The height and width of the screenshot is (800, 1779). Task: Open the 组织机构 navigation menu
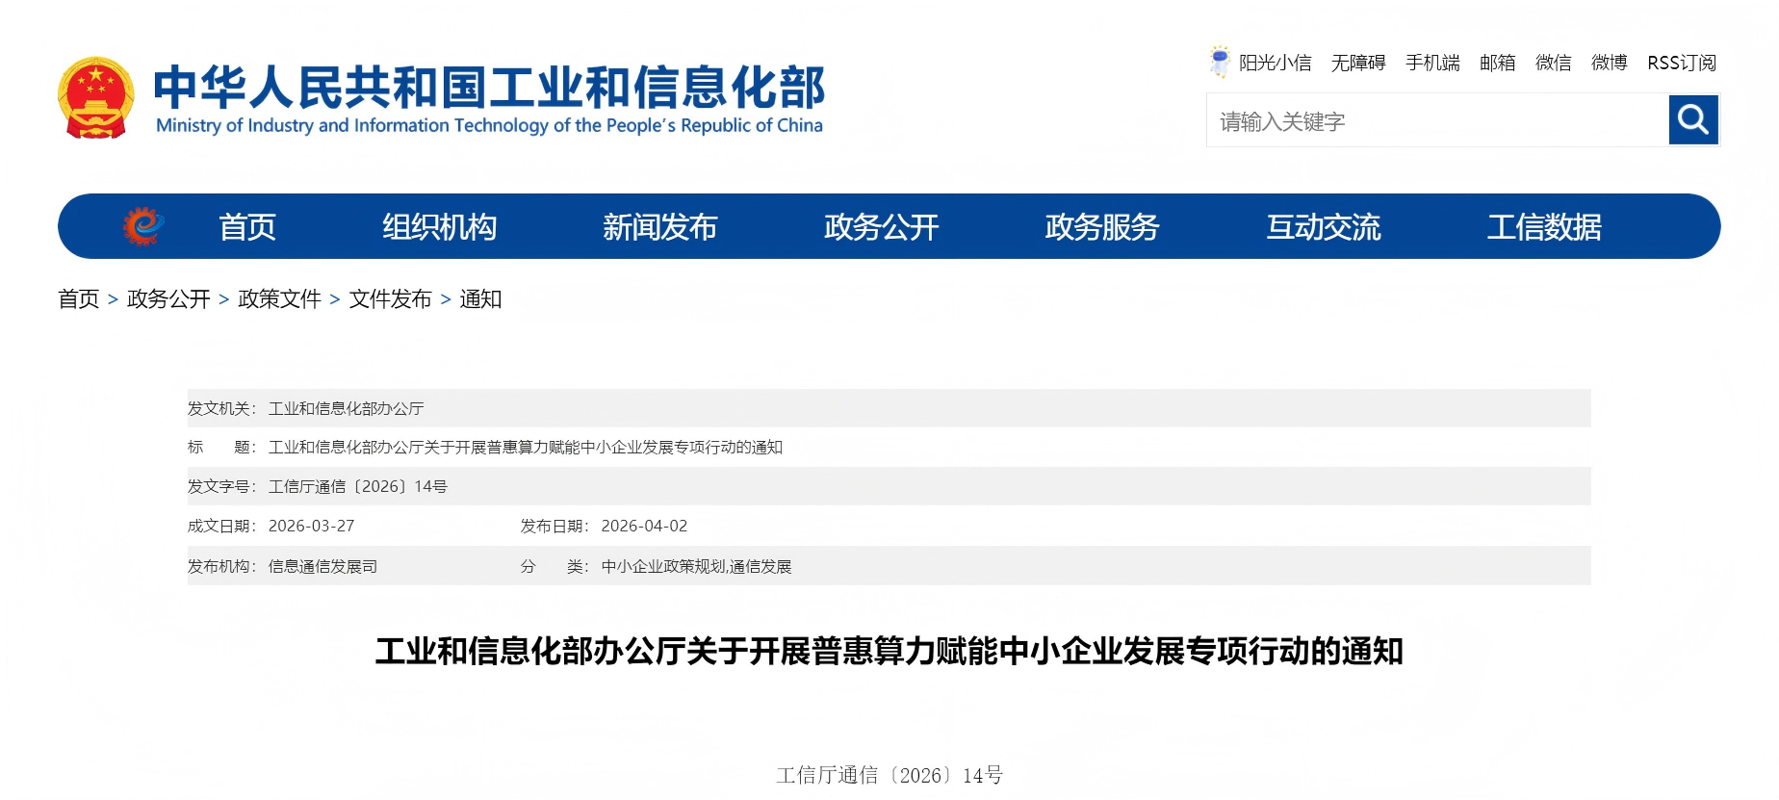pos(440,227)
